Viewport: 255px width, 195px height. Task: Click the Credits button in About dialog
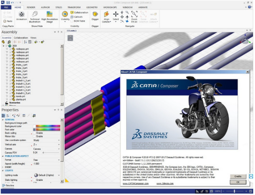click(238, 176)
